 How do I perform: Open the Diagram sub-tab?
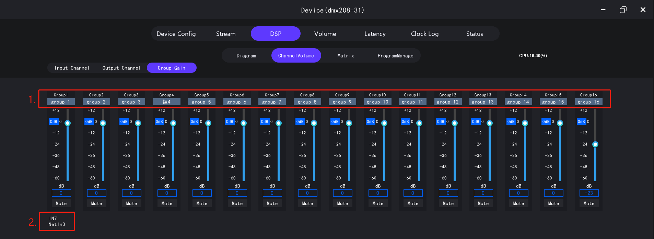click(246, 56)
